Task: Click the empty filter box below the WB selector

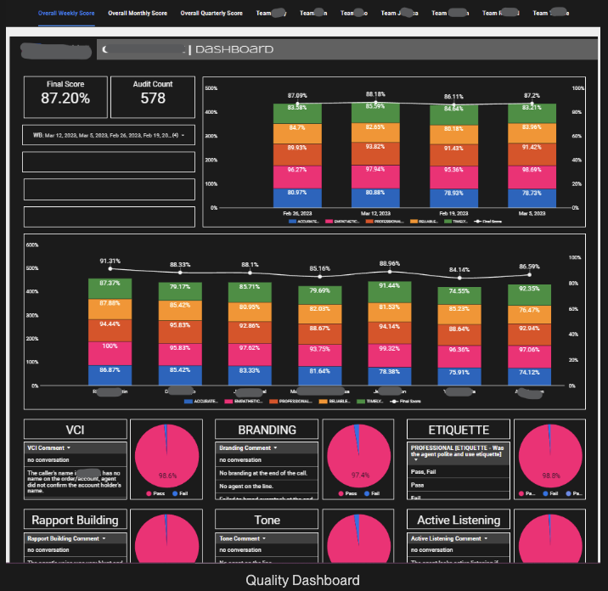Action: 109,161
